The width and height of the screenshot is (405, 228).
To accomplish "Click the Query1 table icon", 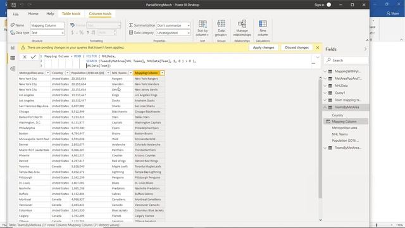I will click(330, 93).
